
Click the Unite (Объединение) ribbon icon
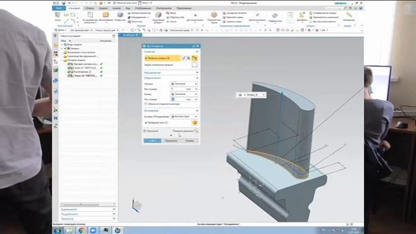click(129, 18)
